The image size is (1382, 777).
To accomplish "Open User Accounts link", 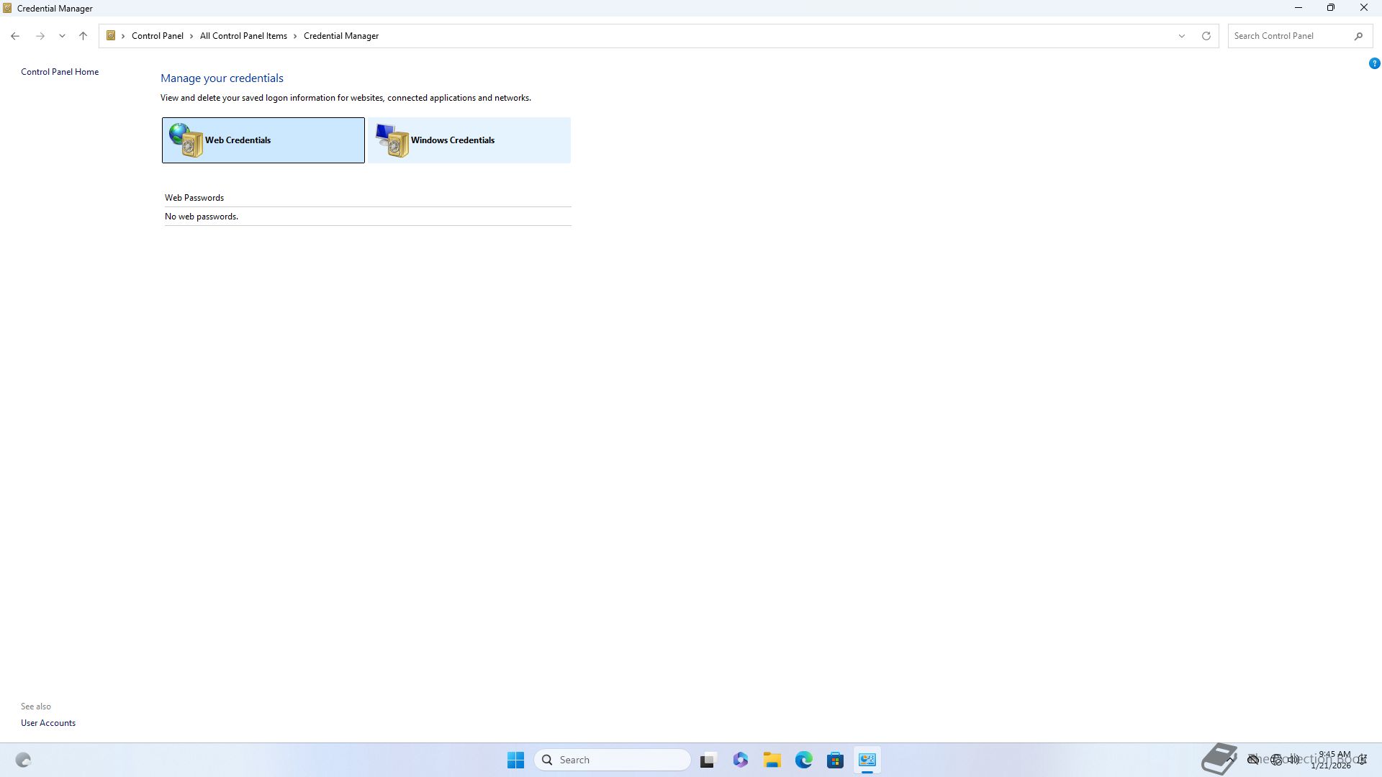I will [48, 723].
